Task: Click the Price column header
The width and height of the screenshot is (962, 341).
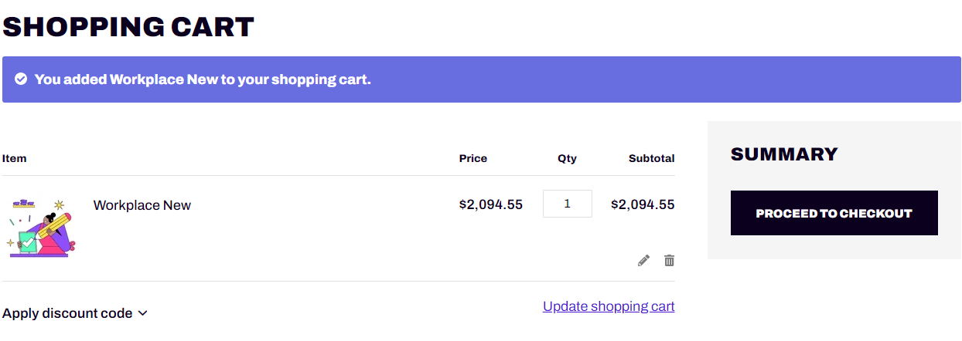Action: tap(473, 158)
